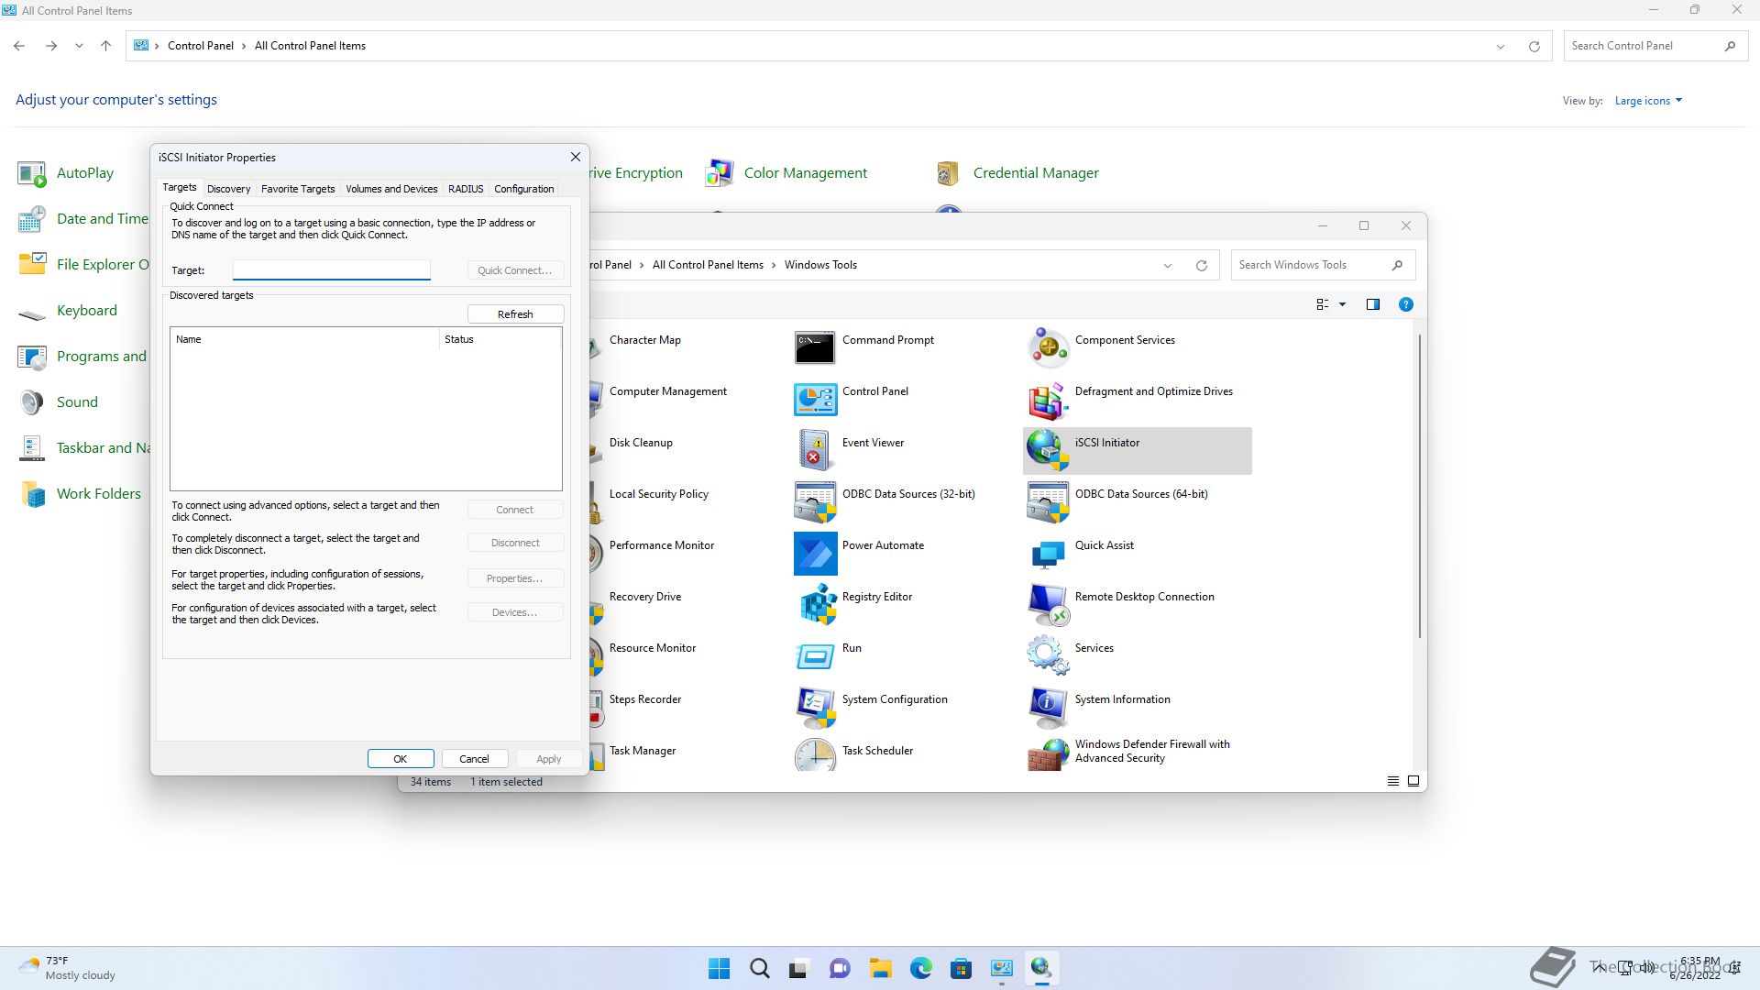This screenshot has width=1760, height=990.
Task: Switch to the Discovery tab
Action: [228, 189]
